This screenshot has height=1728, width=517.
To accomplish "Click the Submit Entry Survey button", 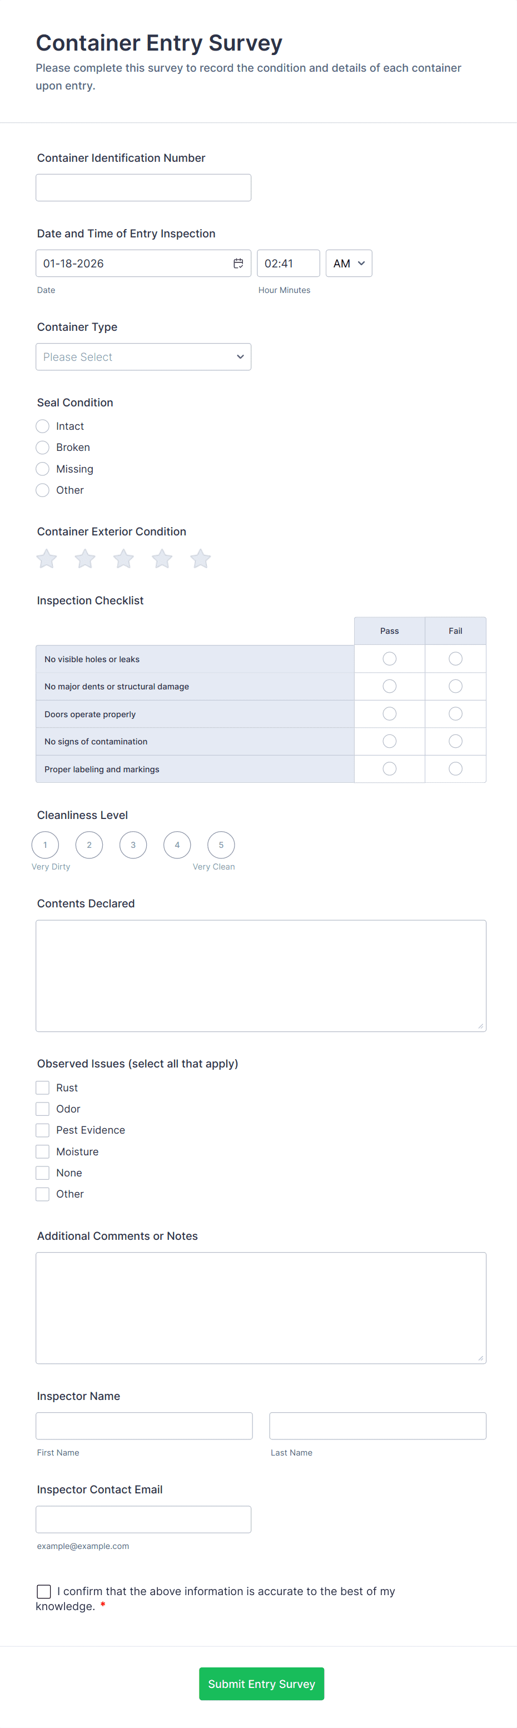I will (261, 1684).
